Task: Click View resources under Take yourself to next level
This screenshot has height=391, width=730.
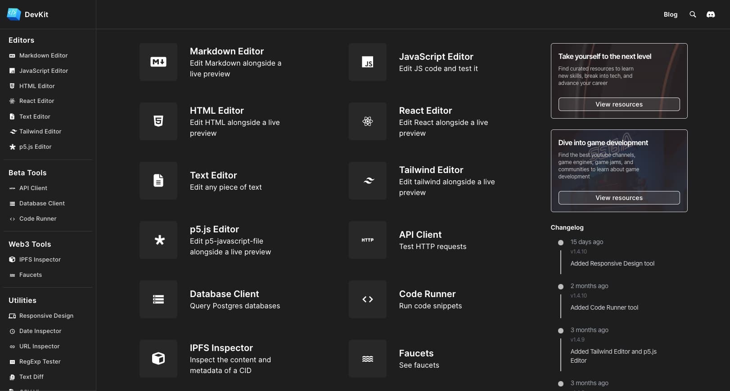Action: pyautogui.click(x=619, y=104)
